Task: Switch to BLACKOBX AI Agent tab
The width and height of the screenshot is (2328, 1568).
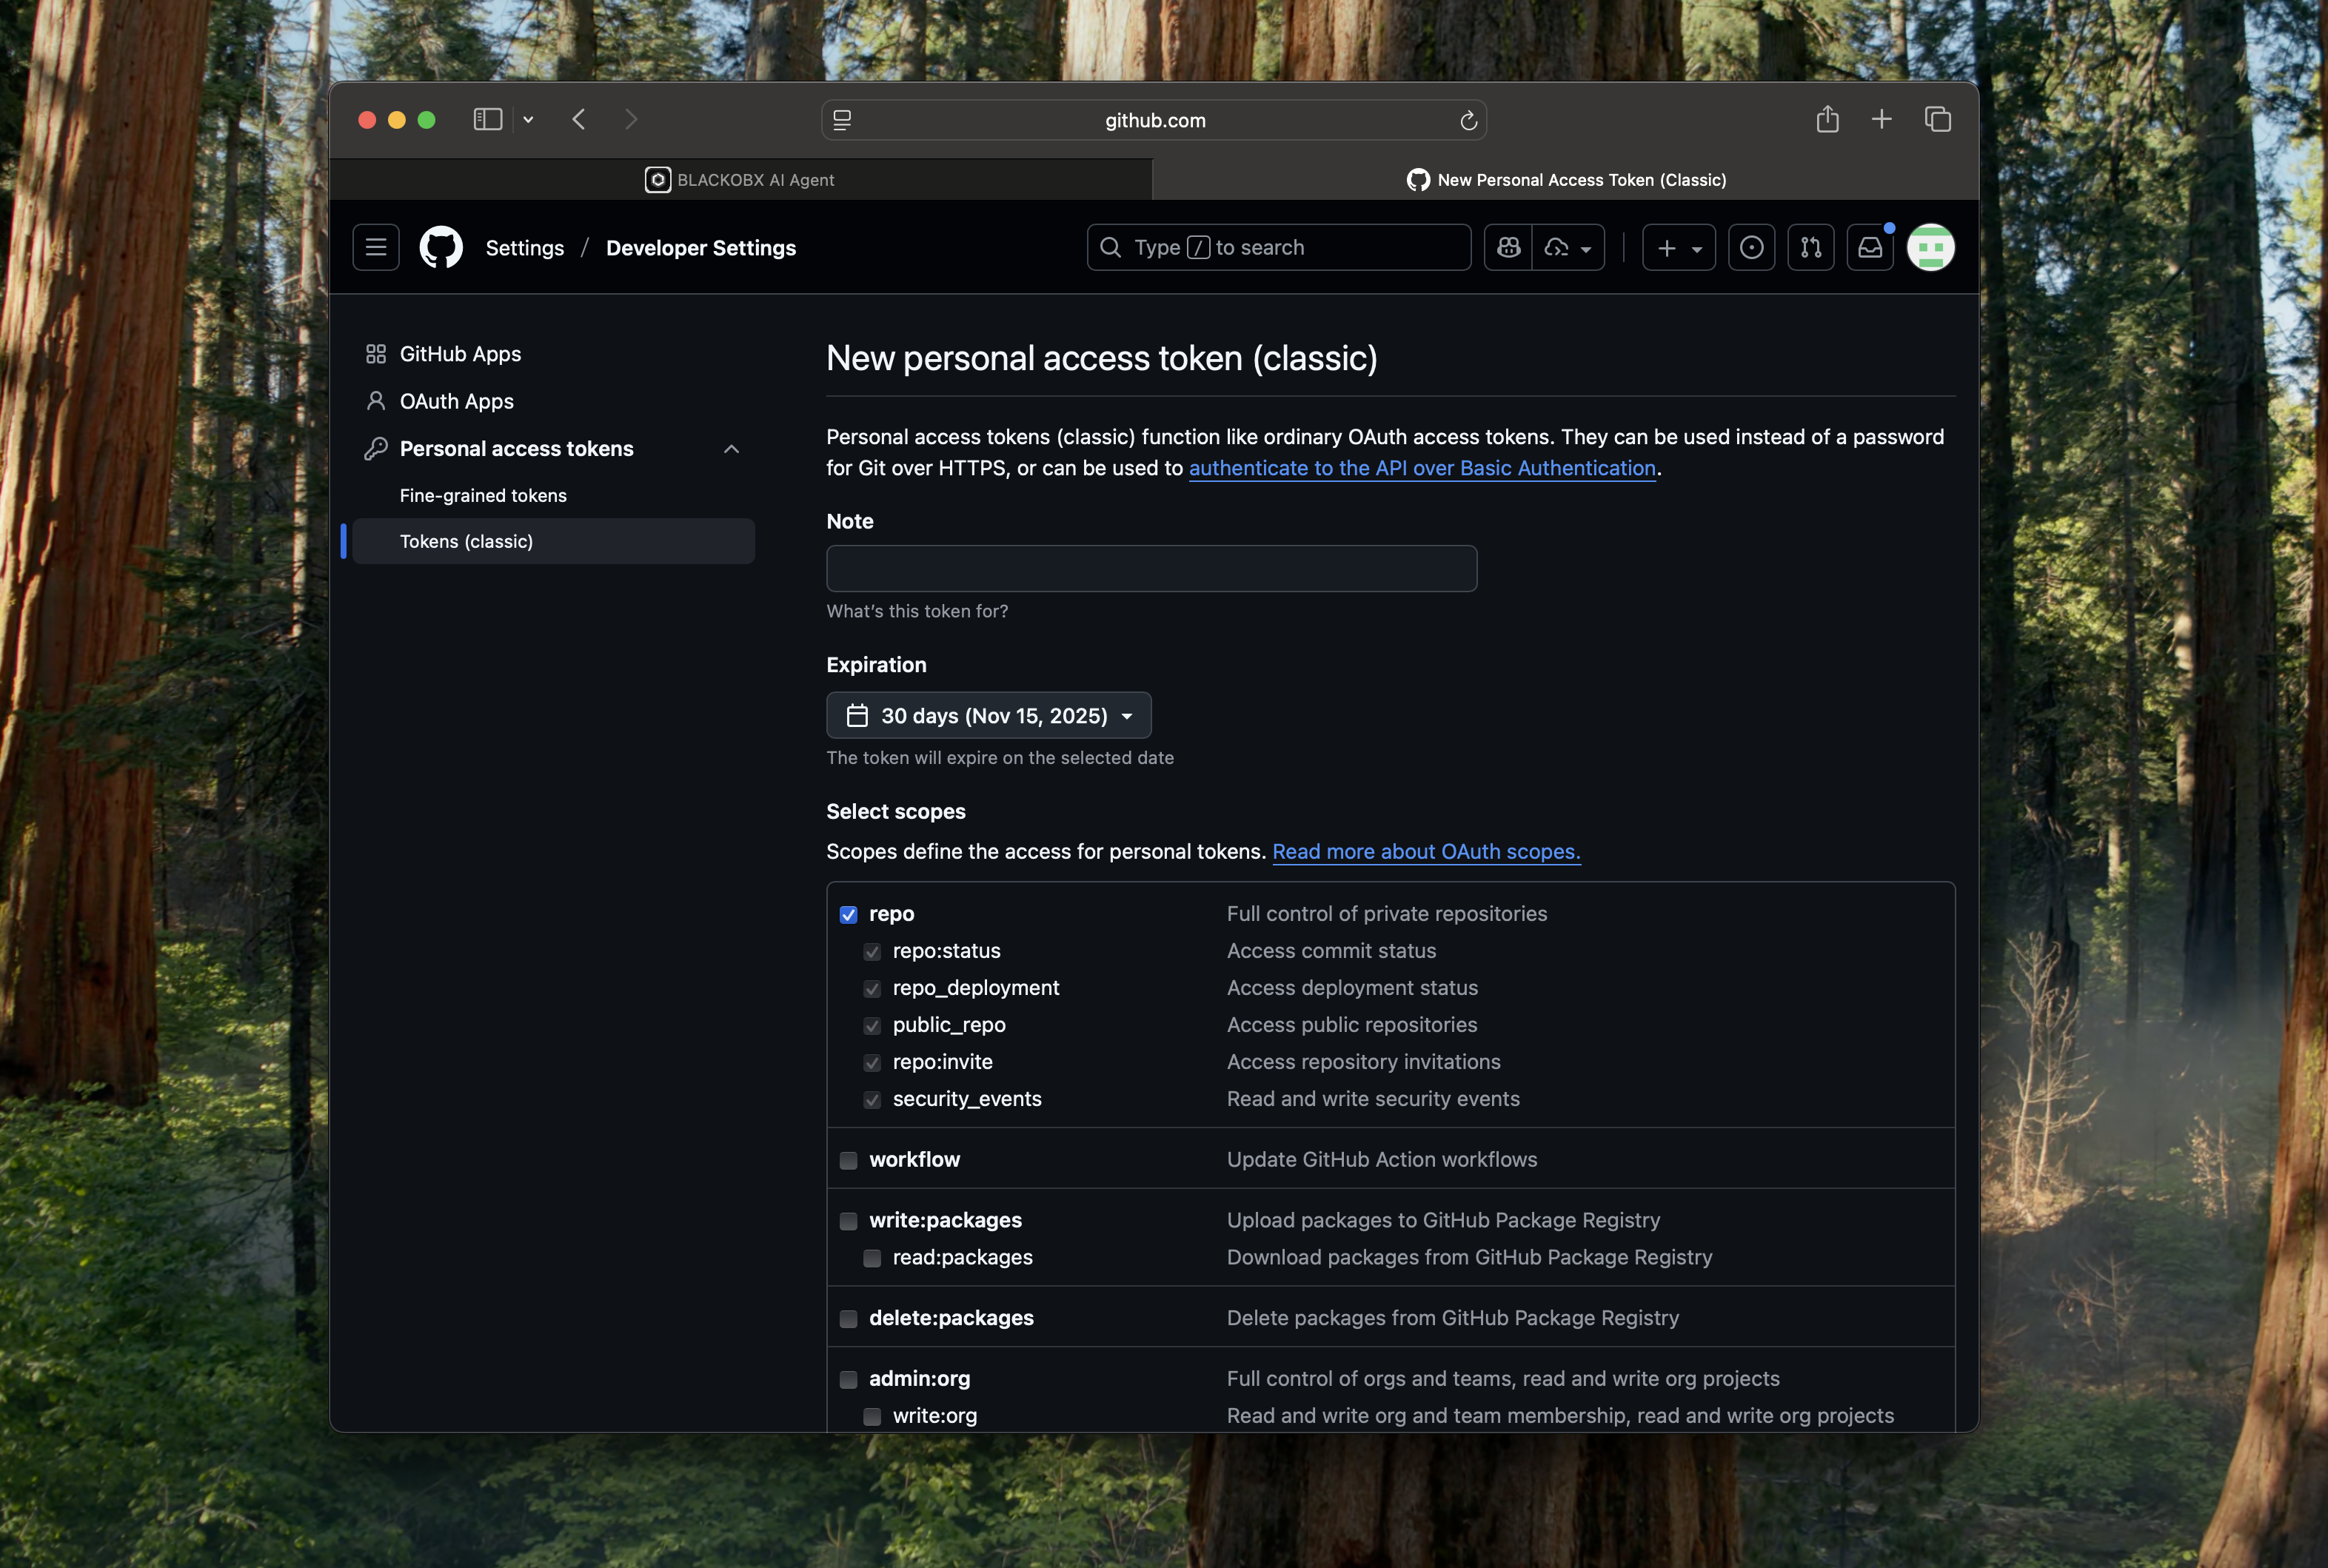Action: tap(740, 180)
